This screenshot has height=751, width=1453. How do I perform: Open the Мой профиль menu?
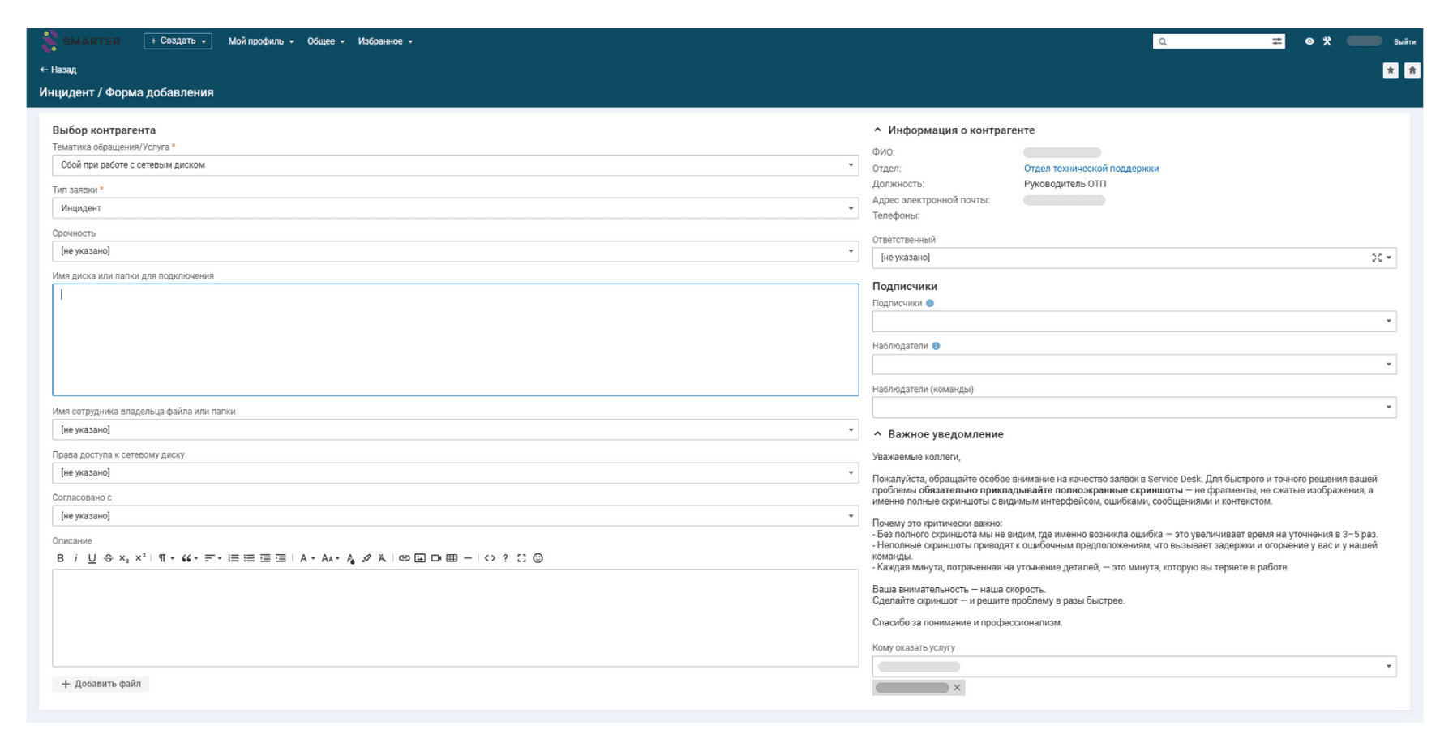(260, 41)
